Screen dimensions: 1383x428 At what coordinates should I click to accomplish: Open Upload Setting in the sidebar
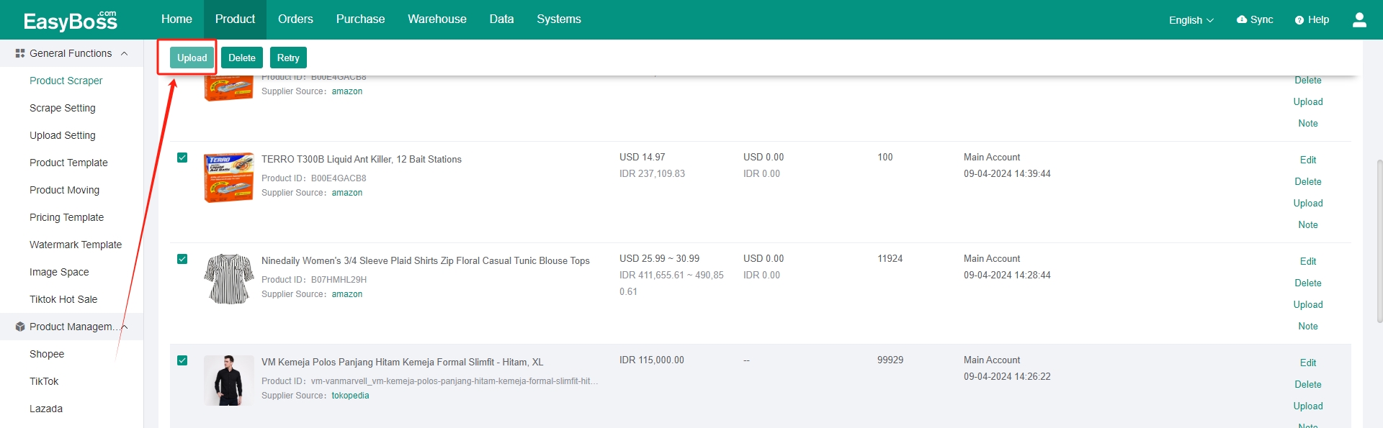coord(63,135)
